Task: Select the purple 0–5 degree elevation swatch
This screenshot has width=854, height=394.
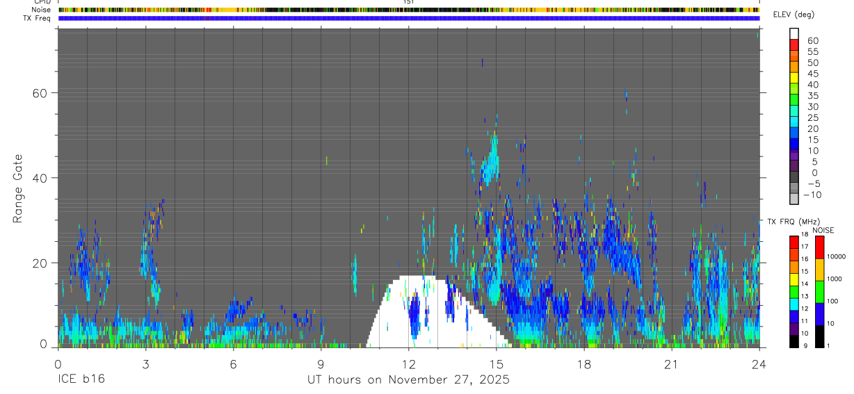Action: (x=794, y=167)
